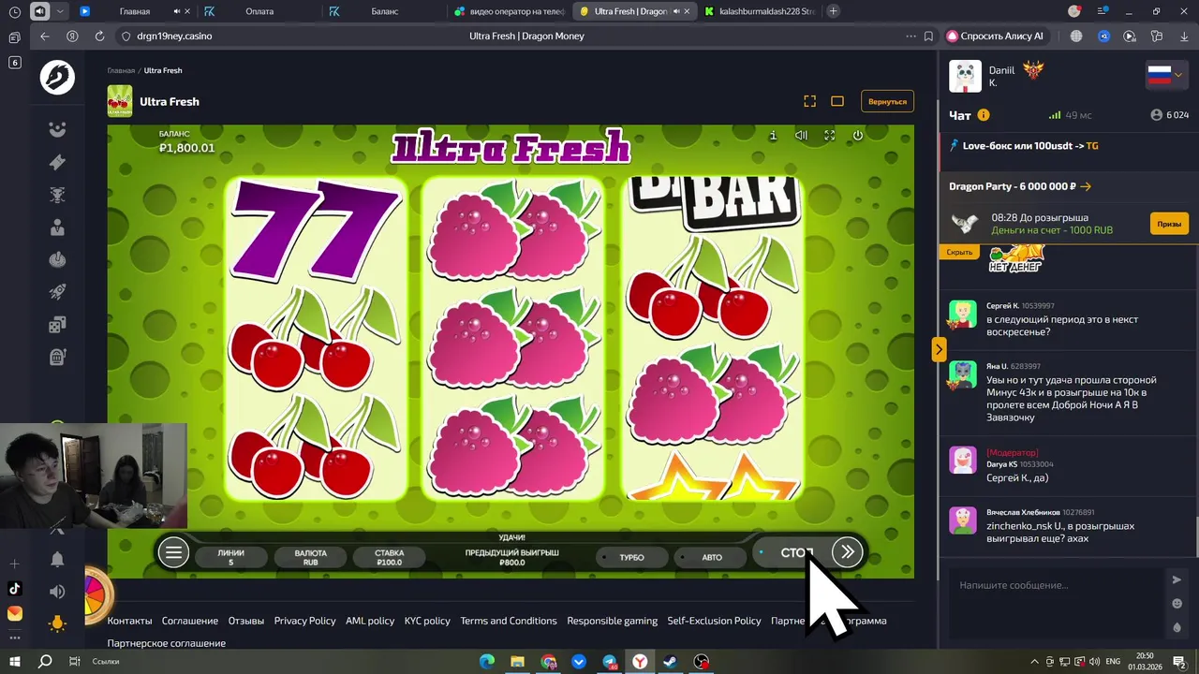Open the Windows Start menu
Screen dimensions: 1199x674
(17, 661)
